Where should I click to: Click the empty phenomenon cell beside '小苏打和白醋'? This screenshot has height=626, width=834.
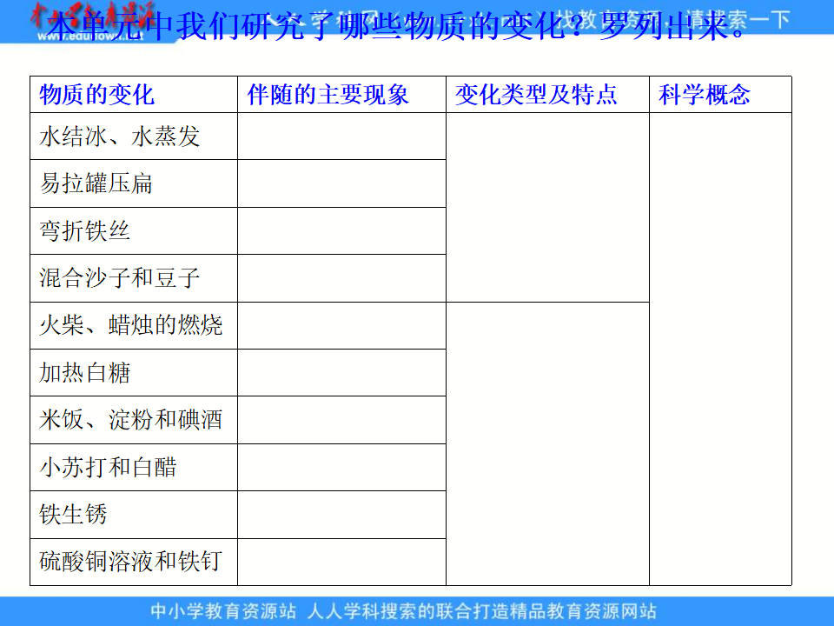click(x=341, y=468)
